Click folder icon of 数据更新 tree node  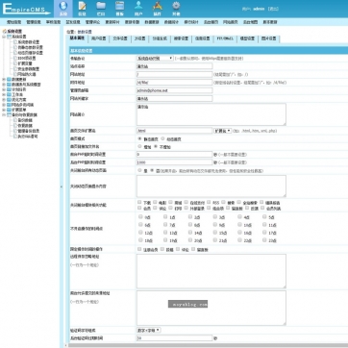coord(9,80)
